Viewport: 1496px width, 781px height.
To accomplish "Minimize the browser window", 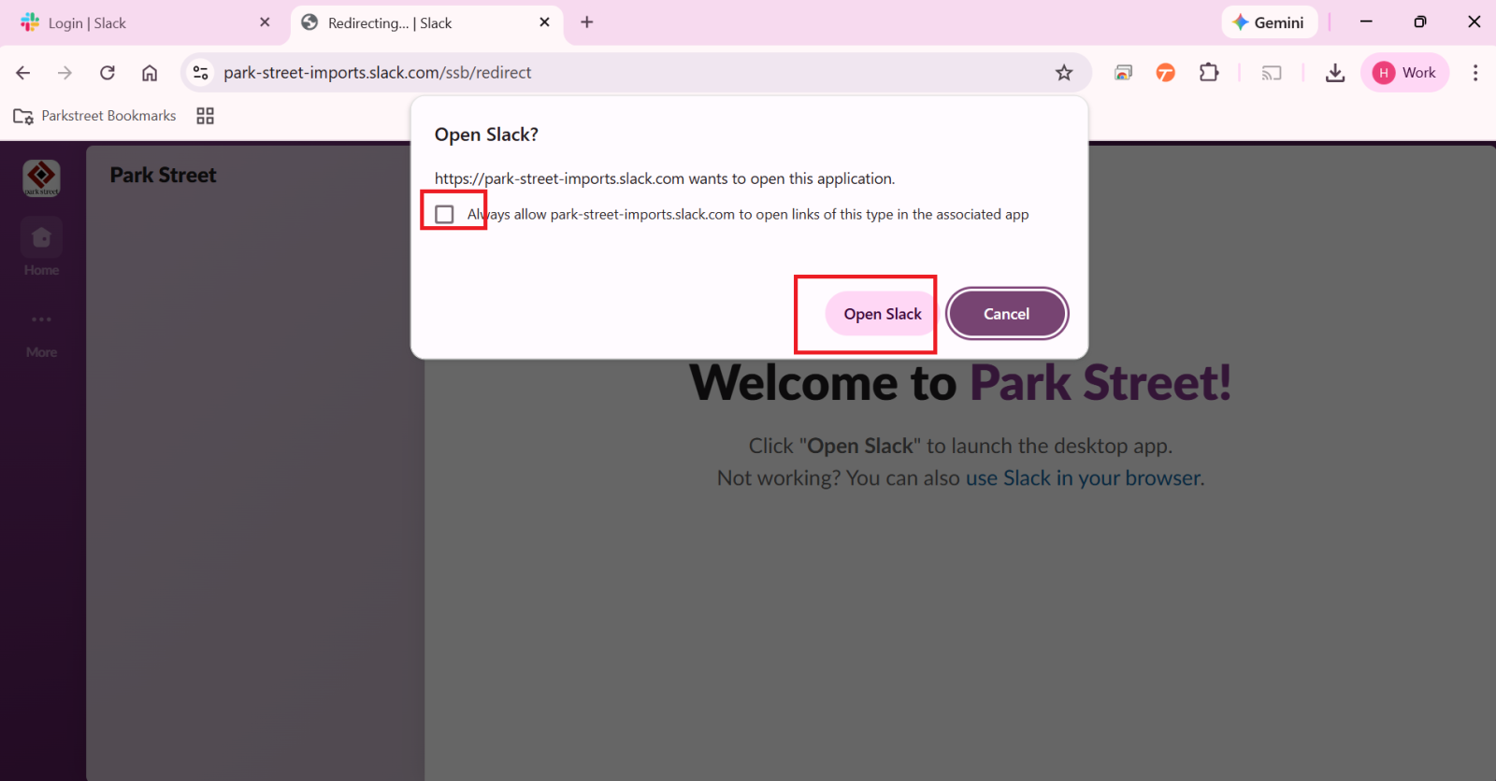I will [1366, 22].
